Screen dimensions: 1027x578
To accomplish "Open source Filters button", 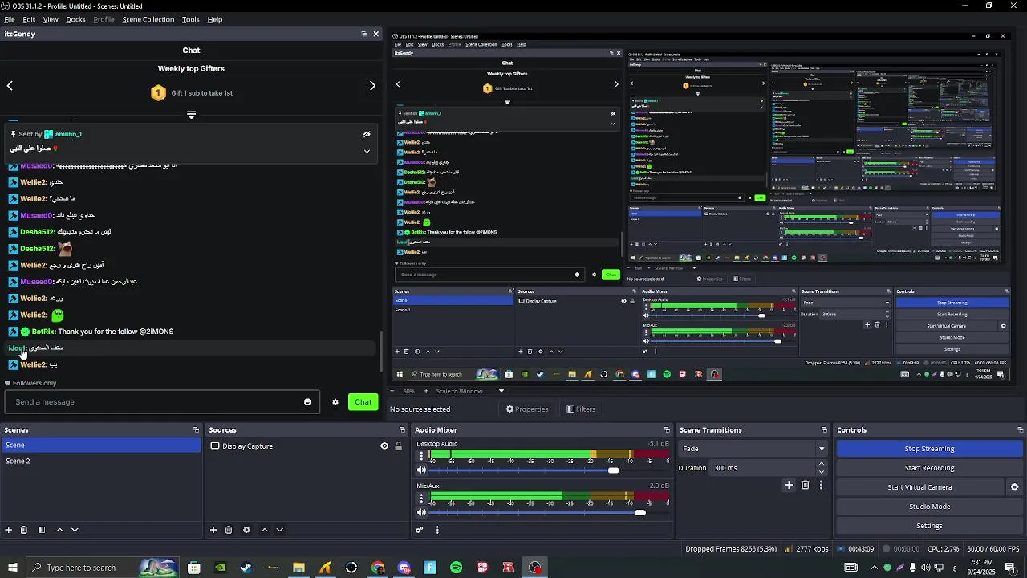I will coord(581,409).
